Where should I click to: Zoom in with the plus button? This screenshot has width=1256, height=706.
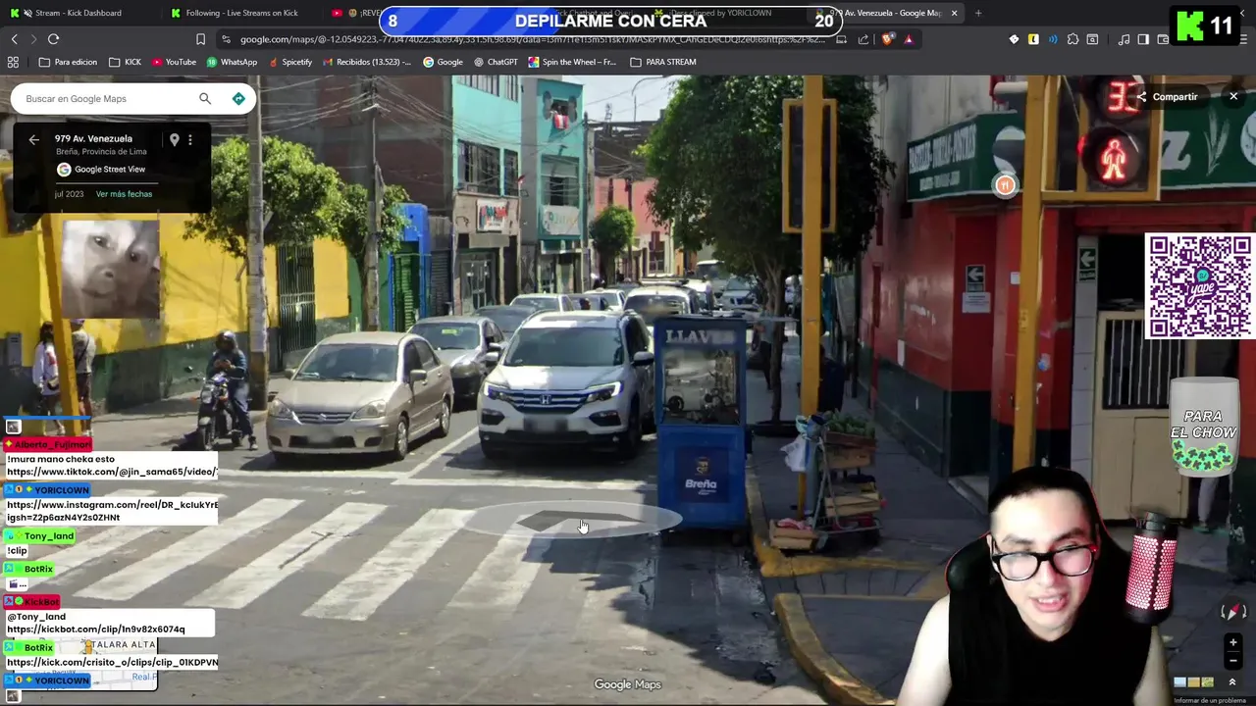point(1233,643)
